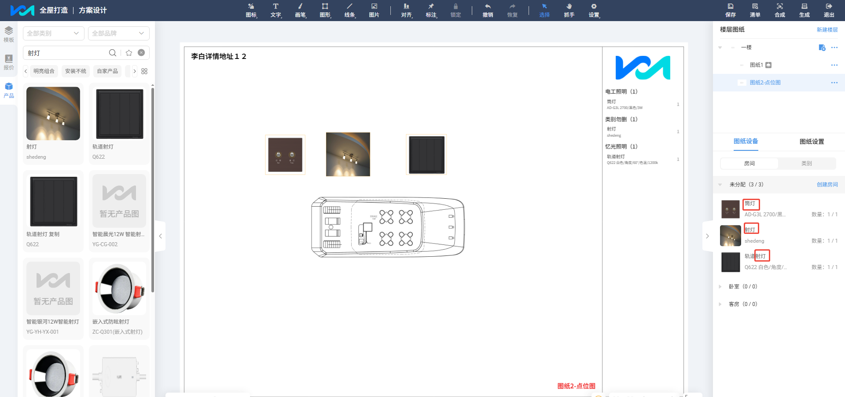Collapse the 一楼 floor tree

(720, 47)
